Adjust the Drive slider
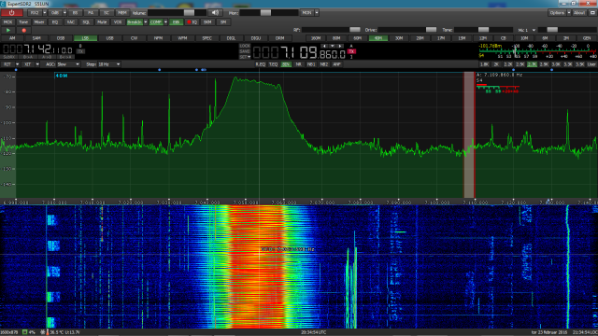 407,30
